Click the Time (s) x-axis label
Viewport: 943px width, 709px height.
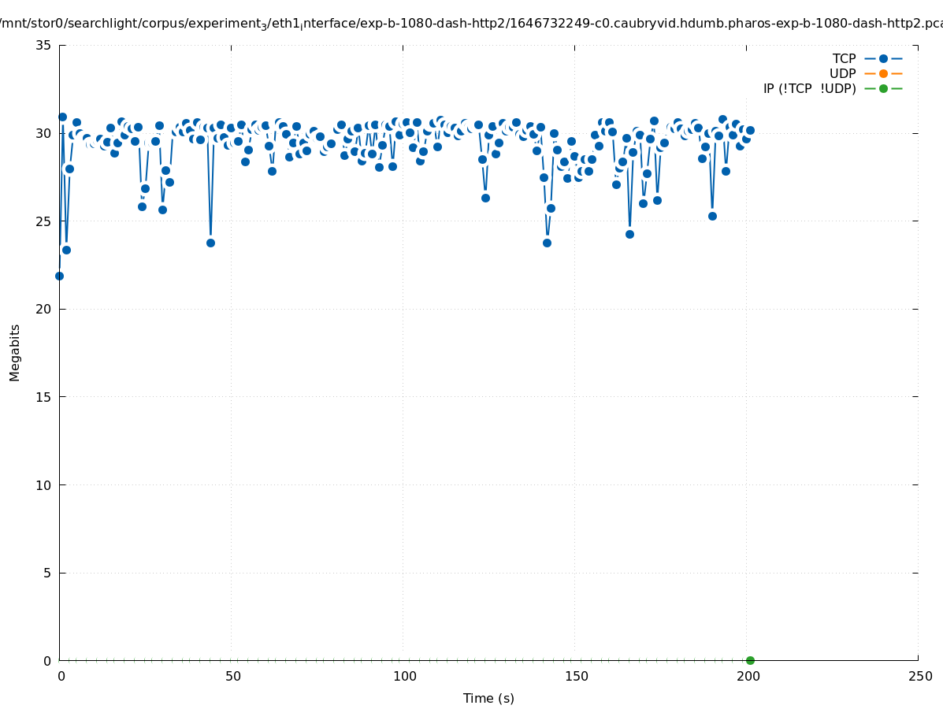click(488, 698)
